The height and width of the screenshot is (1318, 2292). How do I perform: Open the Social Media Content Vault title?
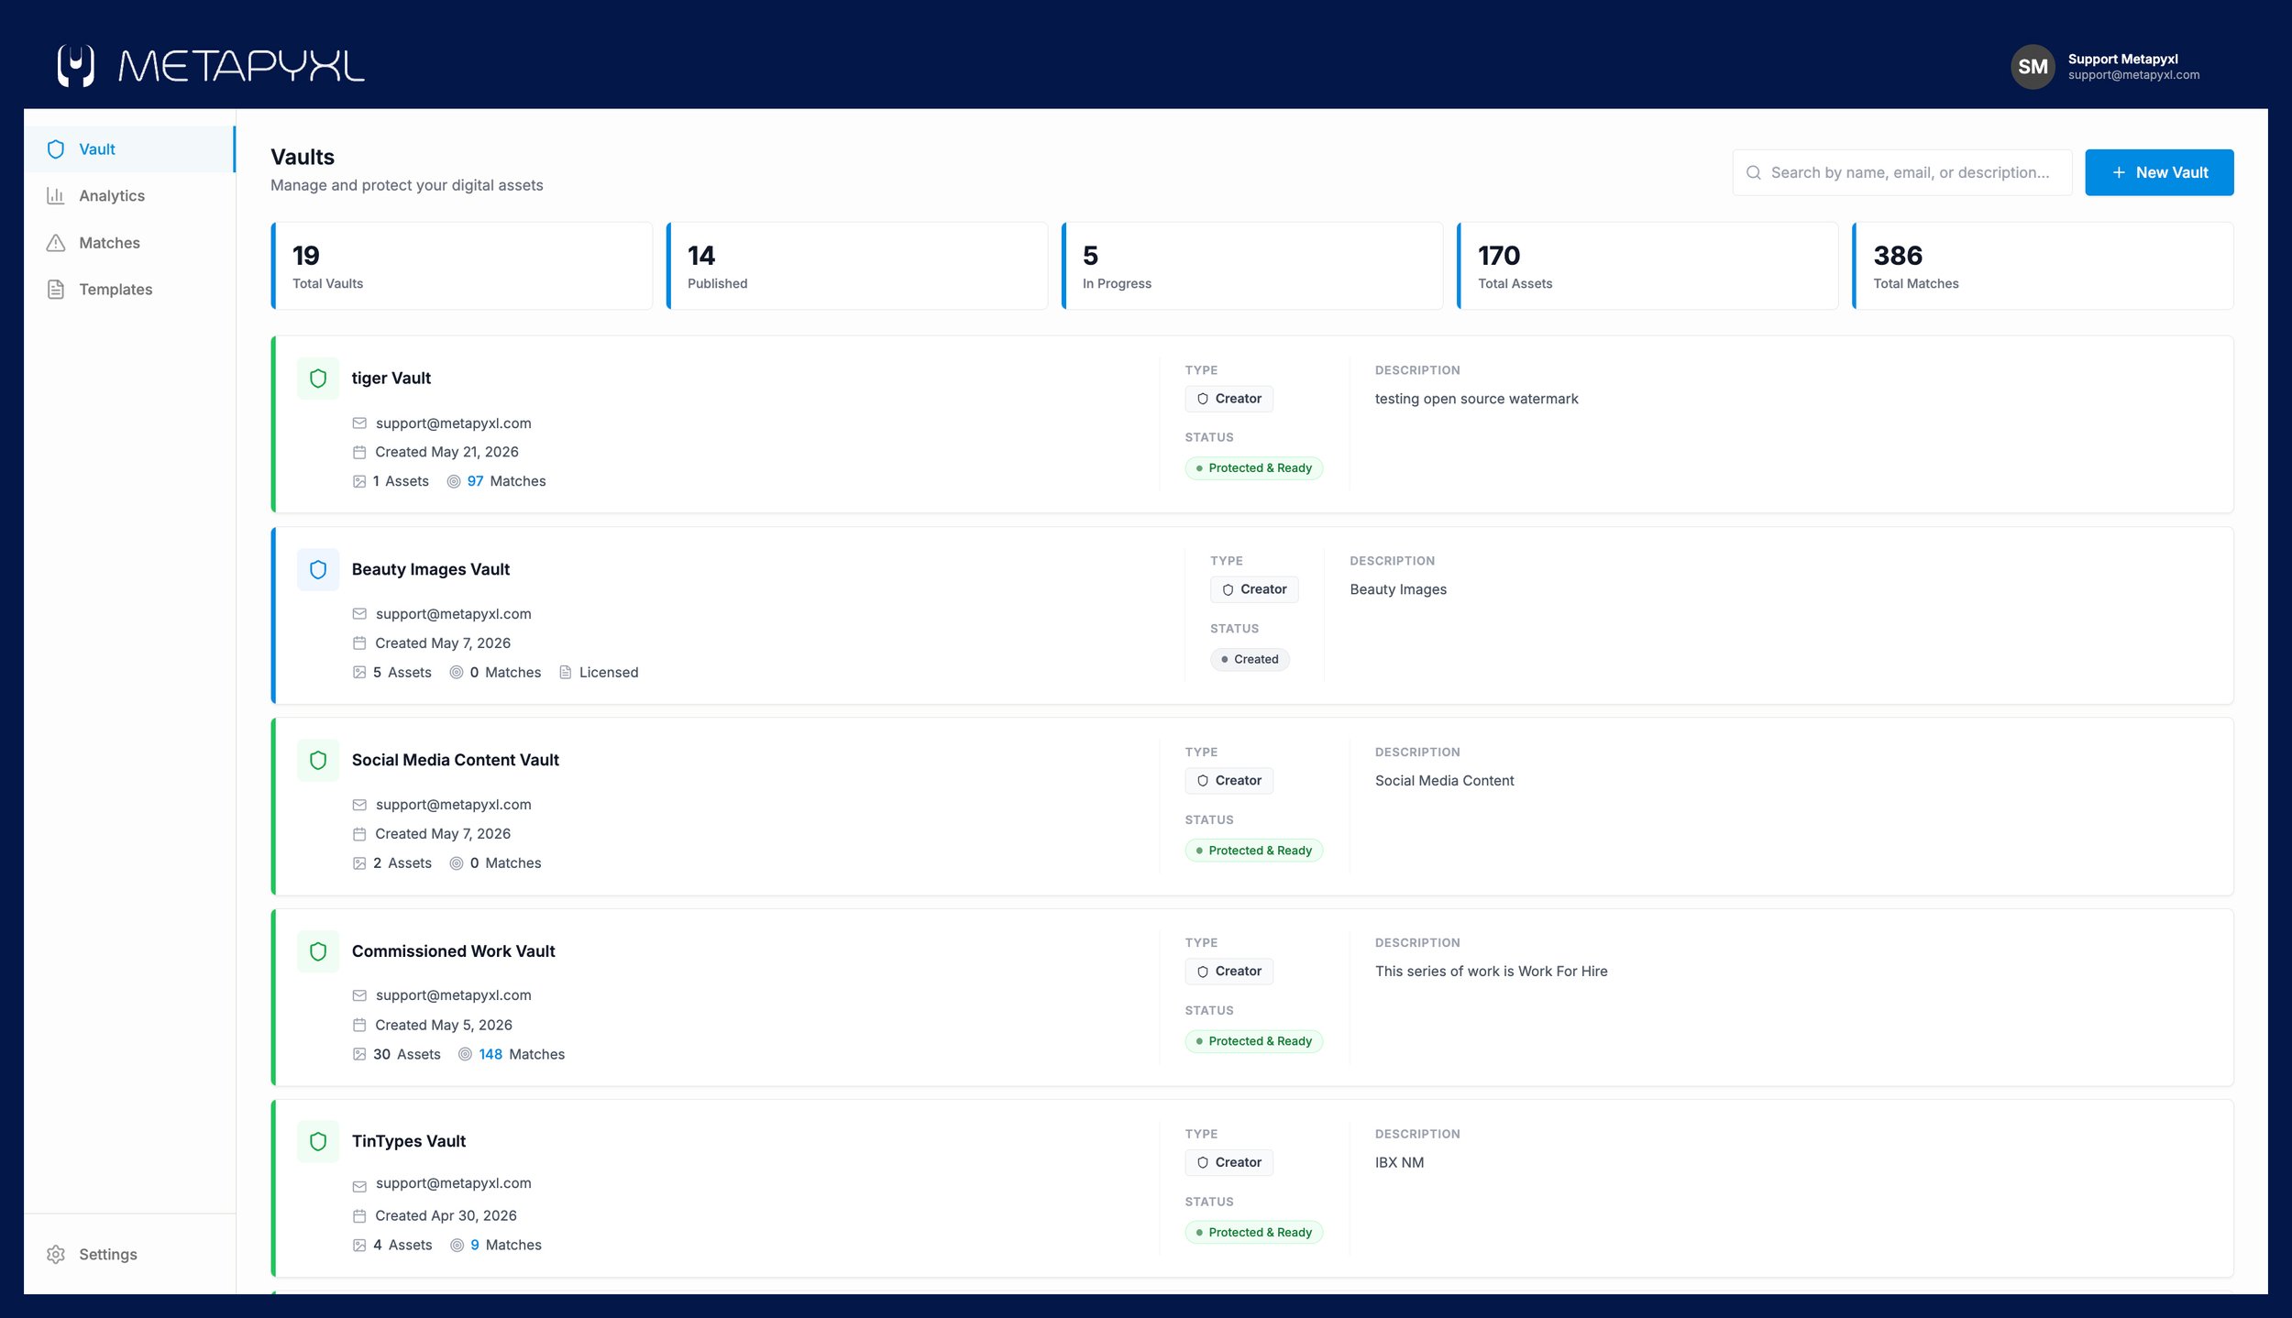click(x=455, y=760)
